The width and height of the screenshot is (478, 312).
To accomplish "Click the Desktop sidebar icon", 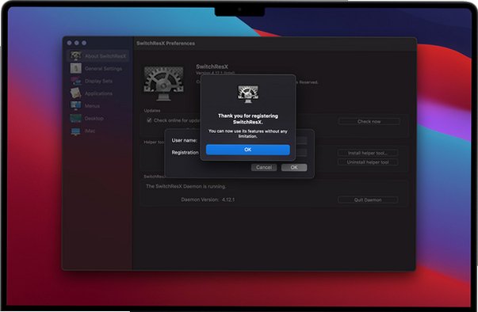I will point(75,118).
